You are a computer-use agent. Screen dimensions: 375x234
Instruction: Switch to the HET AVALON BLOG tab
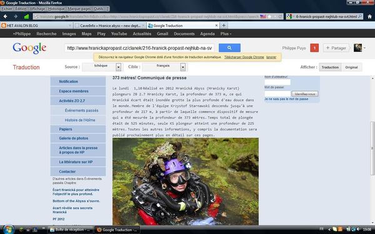coord(36,26)
